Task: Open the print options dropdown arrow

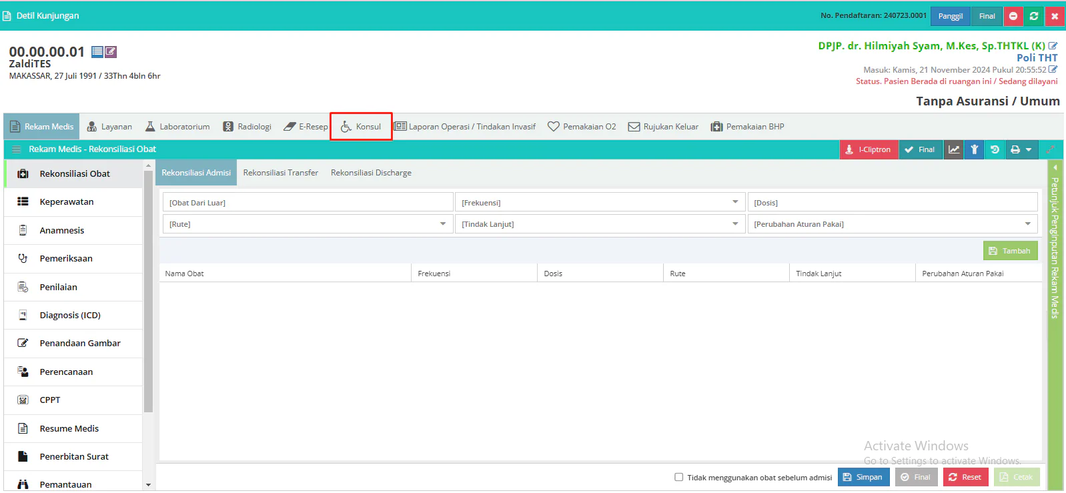Action: tap(1029, 149)
